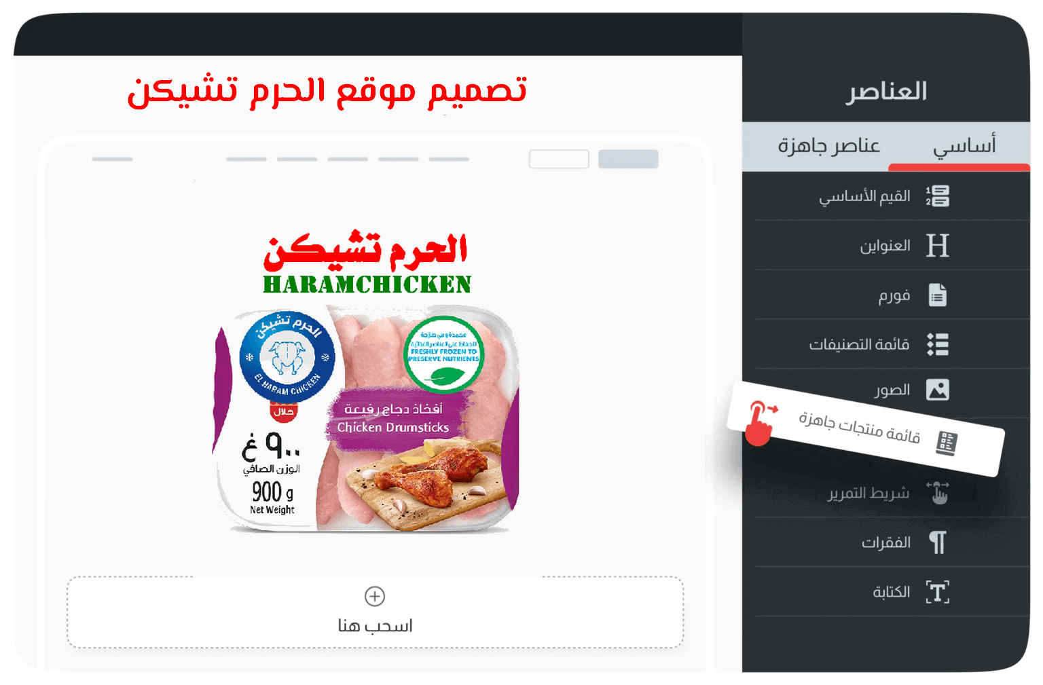Click the filled gray header button

(628, 159)
